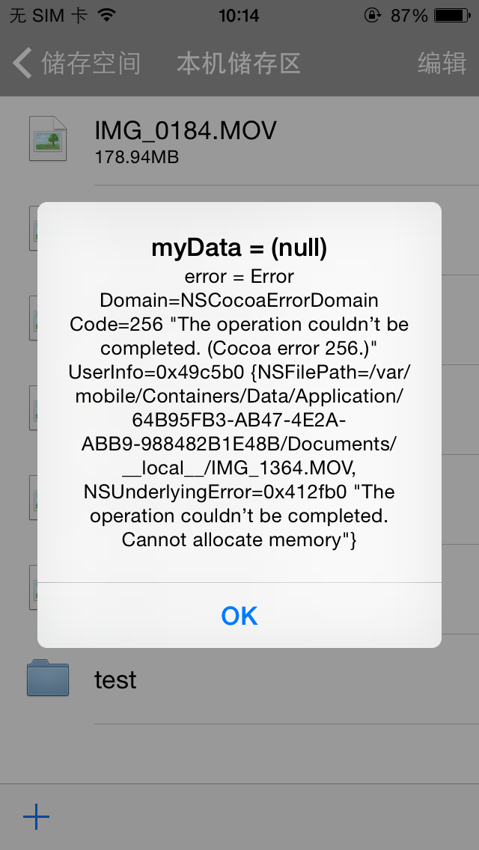Dismiss the error alert with OK

(239, 615)
